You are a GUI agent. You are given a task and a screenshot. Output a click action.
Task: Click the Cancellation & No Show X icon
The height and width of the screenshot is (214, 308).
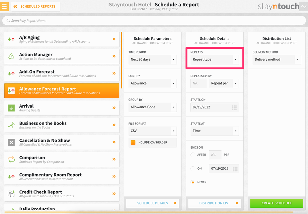click(x=11, y=142)
